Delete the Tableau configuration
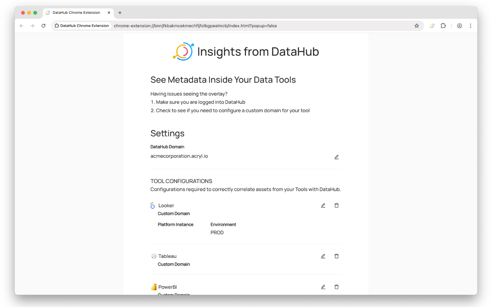Image resolution: width=492 pixels, height=307 pixels. click(336, 256)
